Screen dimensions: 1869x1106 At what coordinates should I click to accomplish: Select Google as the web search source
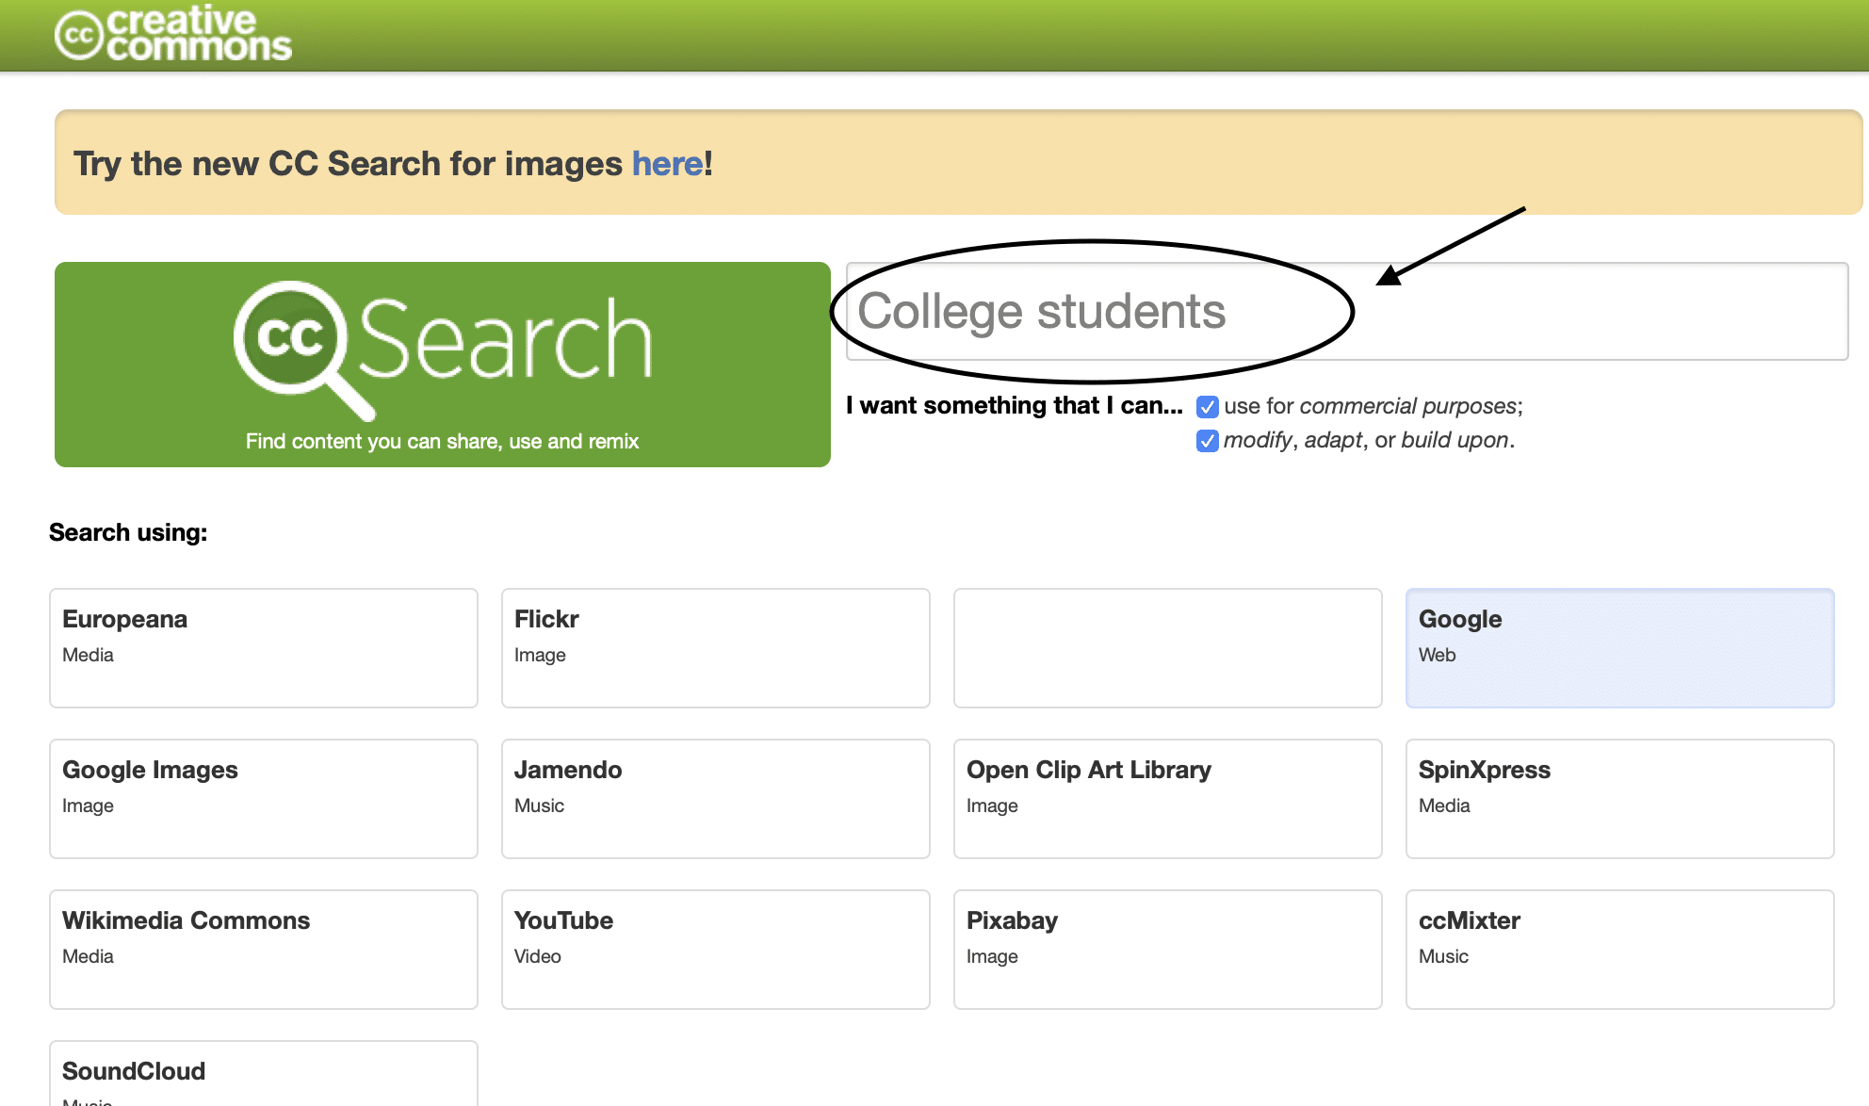[x=1618, y=647]
